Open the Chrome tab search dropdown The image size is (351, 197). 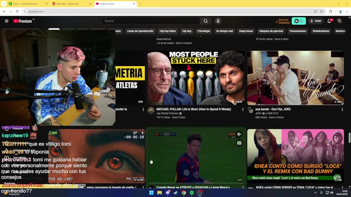[4, 4]
